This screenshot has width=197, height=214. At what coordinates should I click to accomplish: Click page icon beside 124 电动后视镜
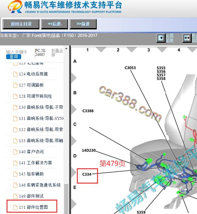tap(15, 74)
